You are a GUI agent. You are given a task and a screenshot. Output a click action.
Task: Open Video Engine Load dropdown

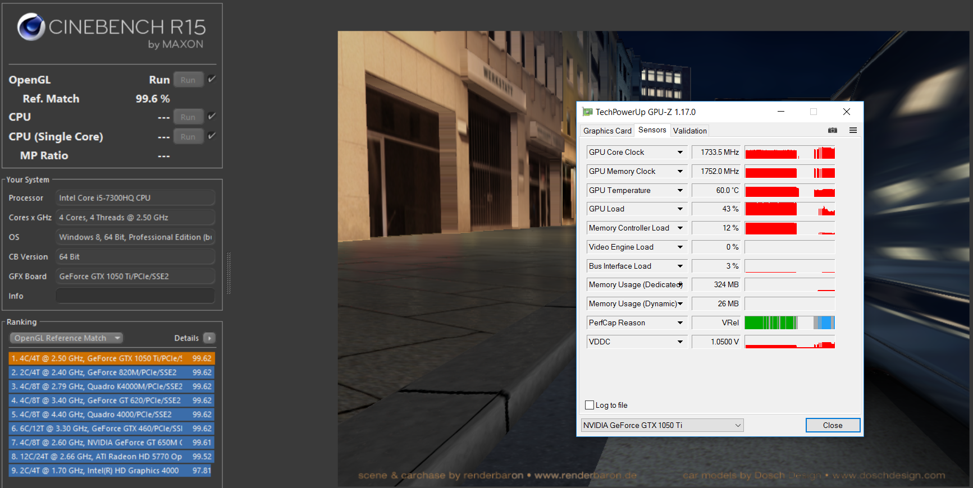[x=680, y=247]
